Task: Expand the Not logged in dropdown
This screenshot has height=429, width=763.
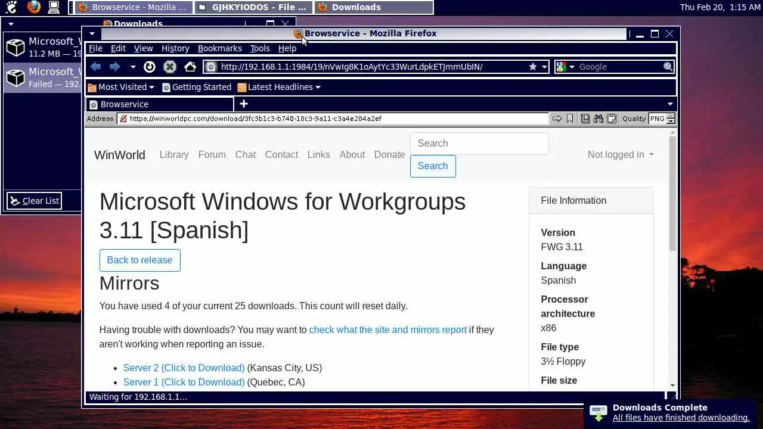Action: coord(621,154)
